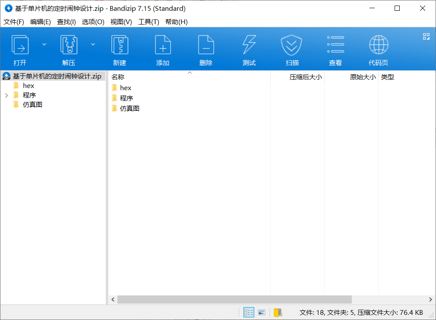Select 程序 folder in left tree
436x320 pixels.
pos(29,95)
